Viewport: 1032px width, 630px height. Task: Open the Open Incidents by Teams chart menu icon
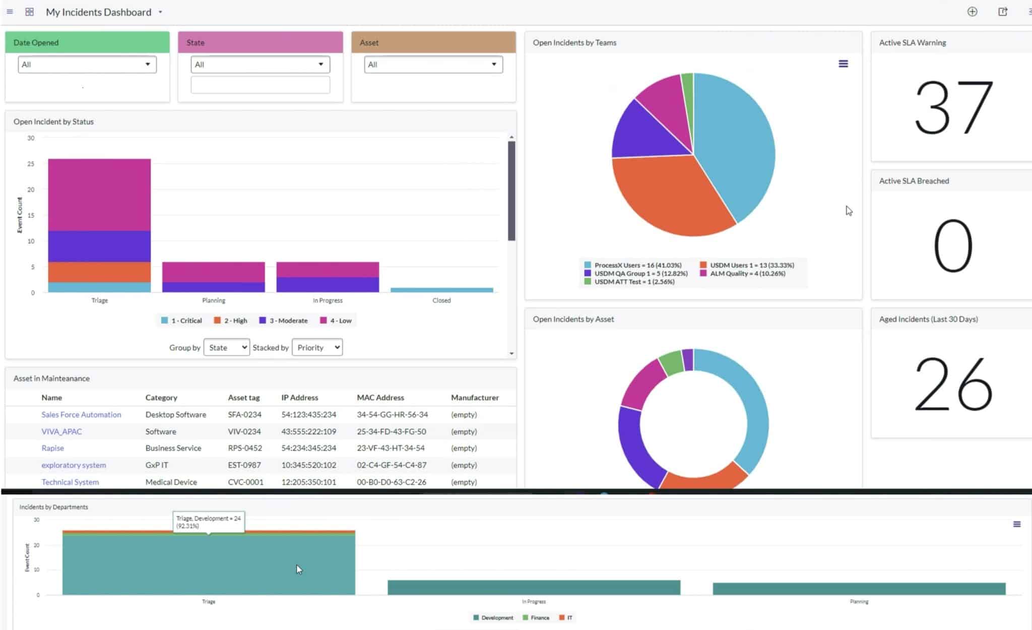point(843,64)
